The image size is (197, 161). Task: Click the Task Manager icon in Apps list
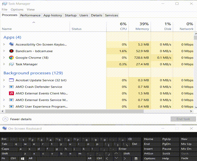11,64
